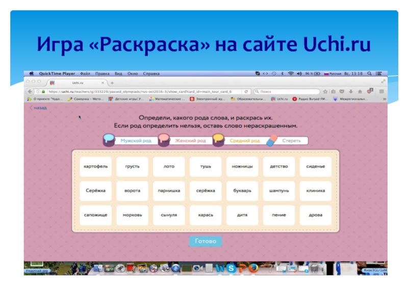The image size is (408, 306).
Task: Click the word card клиника
Action: coord(316,191)
